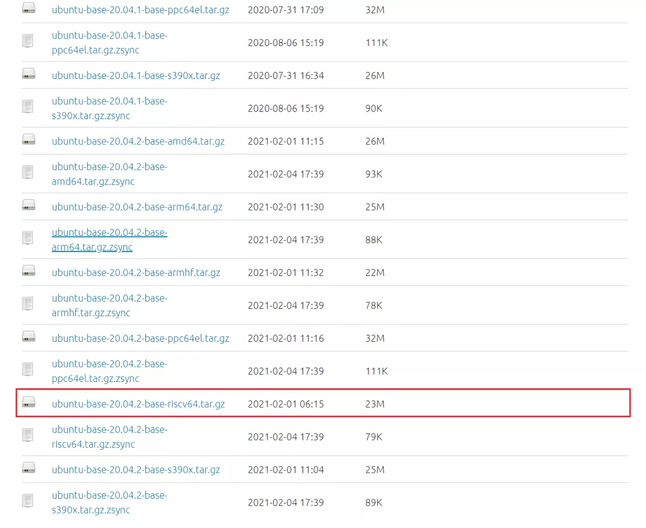Download ubuntu-base-20.04.1-base-s390x.tar.gz
646x528 pixels.
pos(136,75)
